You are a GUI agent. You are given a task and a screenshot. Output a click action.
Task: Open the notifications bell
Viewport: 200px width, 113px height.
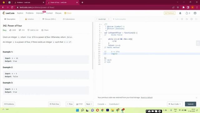click(x=180, y=13)
